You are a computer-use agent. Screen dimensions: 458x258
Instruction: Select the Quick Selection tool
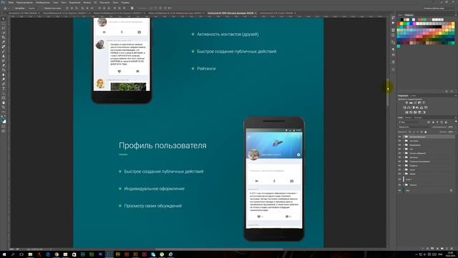click(4, 33)
